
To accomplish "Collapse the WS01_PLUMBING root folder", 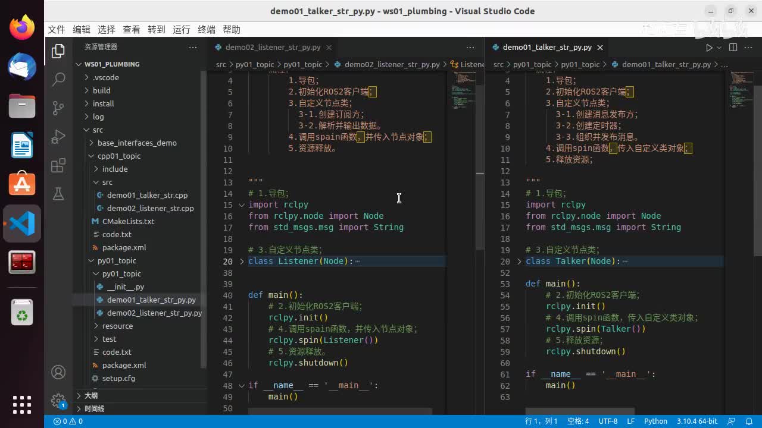I will pos(112,64).
